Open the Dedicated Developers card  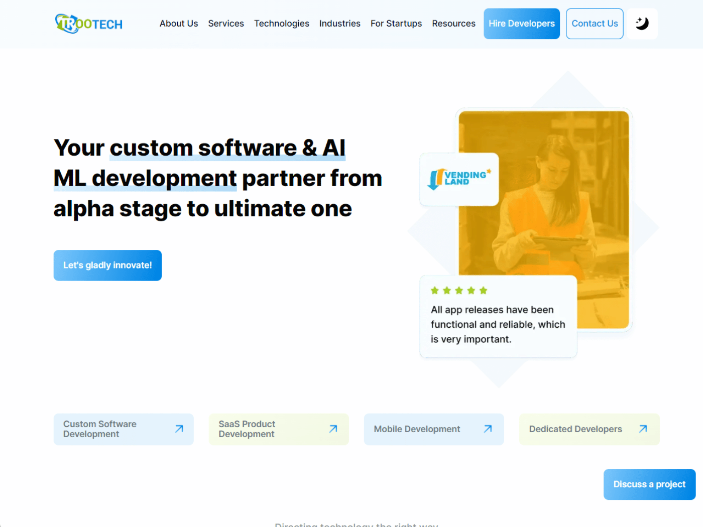[x=589, y=429]
